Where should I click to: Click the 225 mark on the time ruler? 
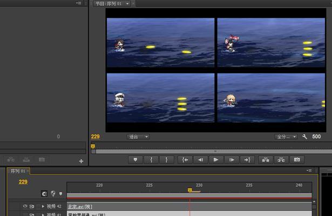point(150,185)
